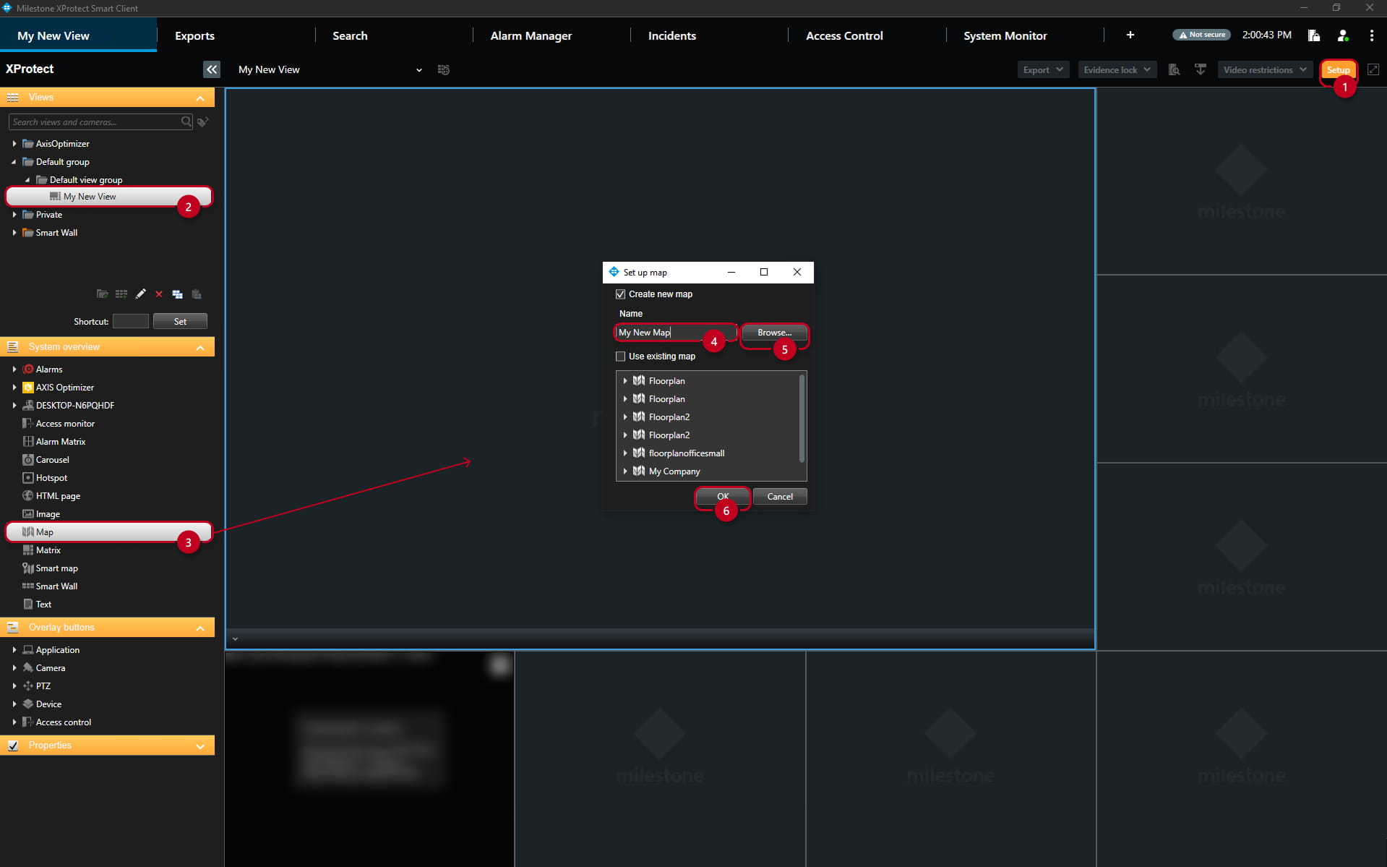The image size is (1387, 867).
Task: Click the rename pencil icon
Action: pos(140,294)
